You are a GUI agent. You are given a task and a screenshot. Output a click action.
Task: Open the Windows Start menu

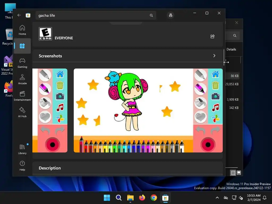(x=107, y=198)
